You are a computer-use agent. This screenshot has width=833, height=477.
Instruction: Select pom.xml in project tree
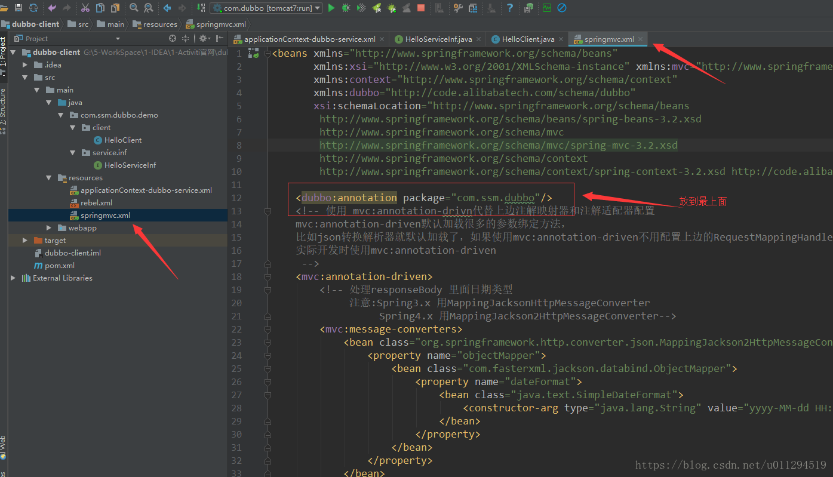pos(55,266)
